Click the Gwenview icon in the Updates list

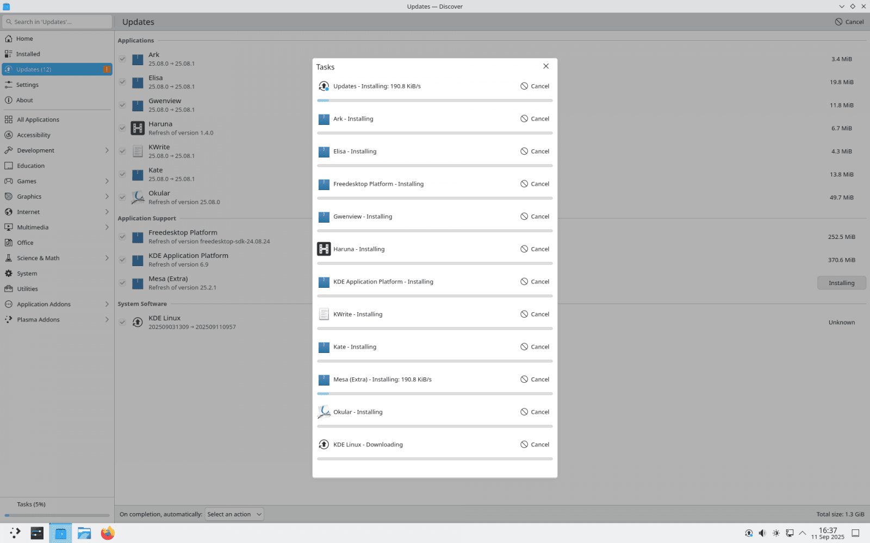[138, 105]
